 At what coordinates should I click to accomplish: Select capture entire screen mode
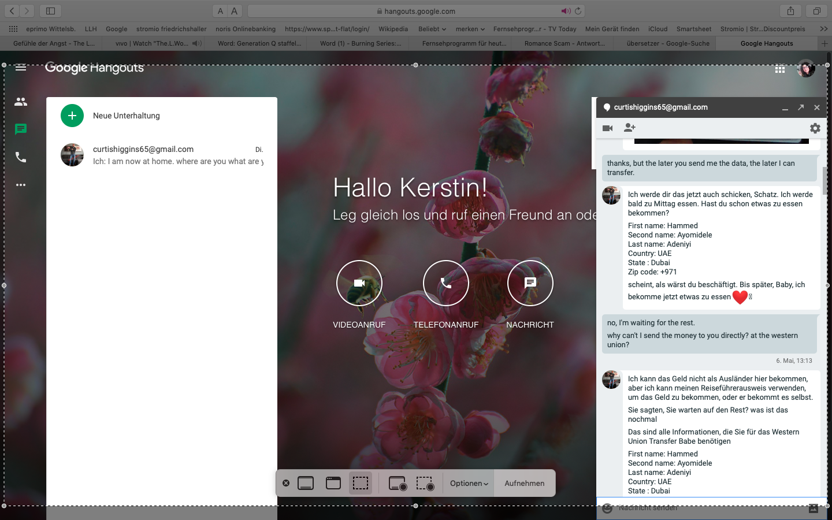(306, 483)
